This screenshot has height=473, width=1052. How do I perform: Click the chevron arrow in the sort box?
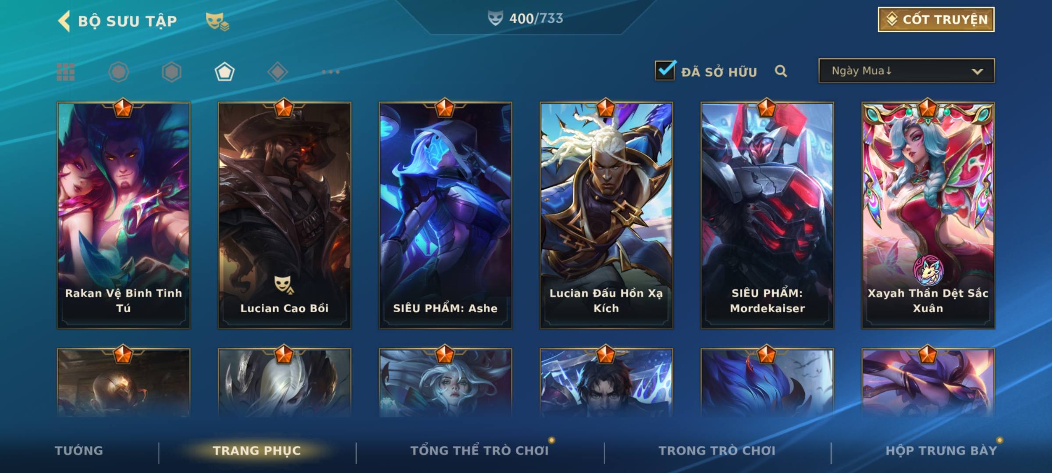tap(977, 71)
